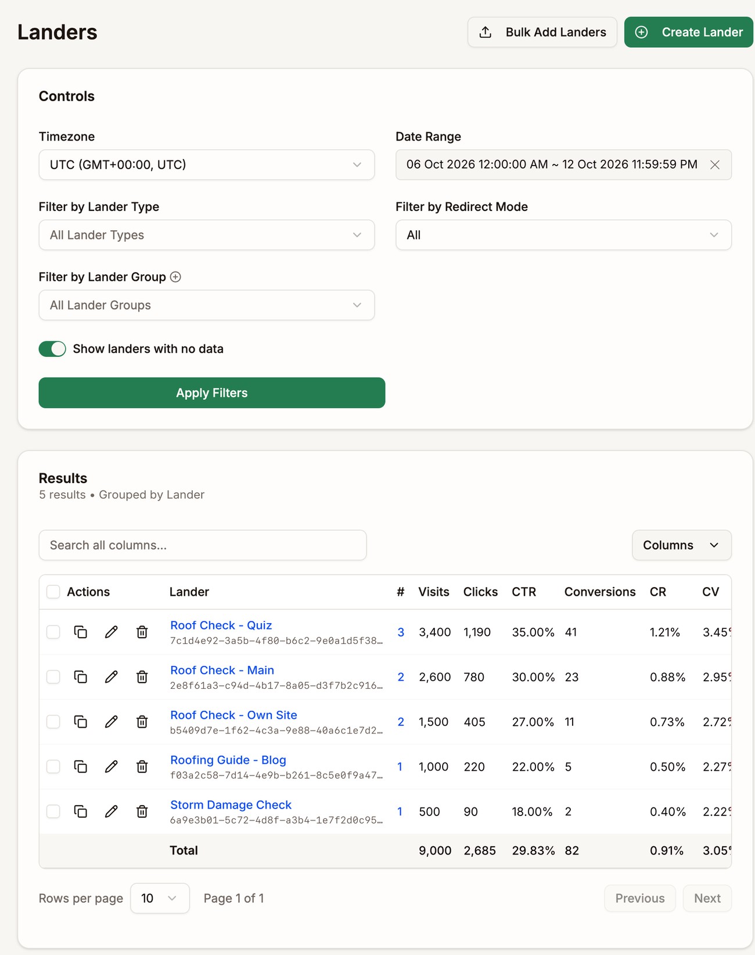This screenshot has height=955, width=755.
Task: Tick the Storm Damage Check row checkbox
Action: tap(53, 811)
